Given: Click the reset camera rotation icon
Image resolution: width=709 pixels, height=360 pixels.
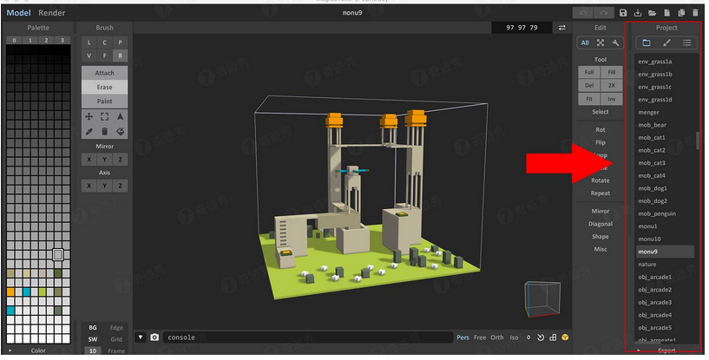Looking at the screenshot, I should tap(541, 337).
